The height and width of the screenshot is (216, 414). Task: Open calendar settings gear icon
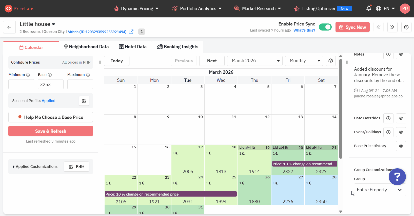tap(330, 61)
